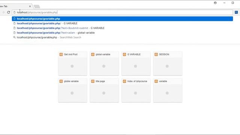
Task: Click the favicon on the G VARIABLE tile
Action: [x=124, y=54]
